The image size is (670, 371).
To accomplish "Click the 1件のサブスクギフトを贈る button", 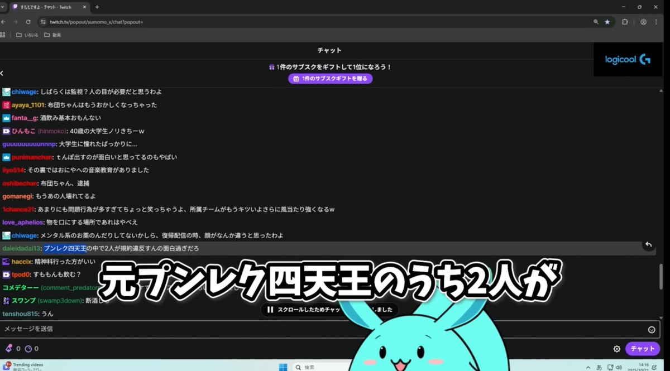I will pyautogui.click(x=330, y=79).
